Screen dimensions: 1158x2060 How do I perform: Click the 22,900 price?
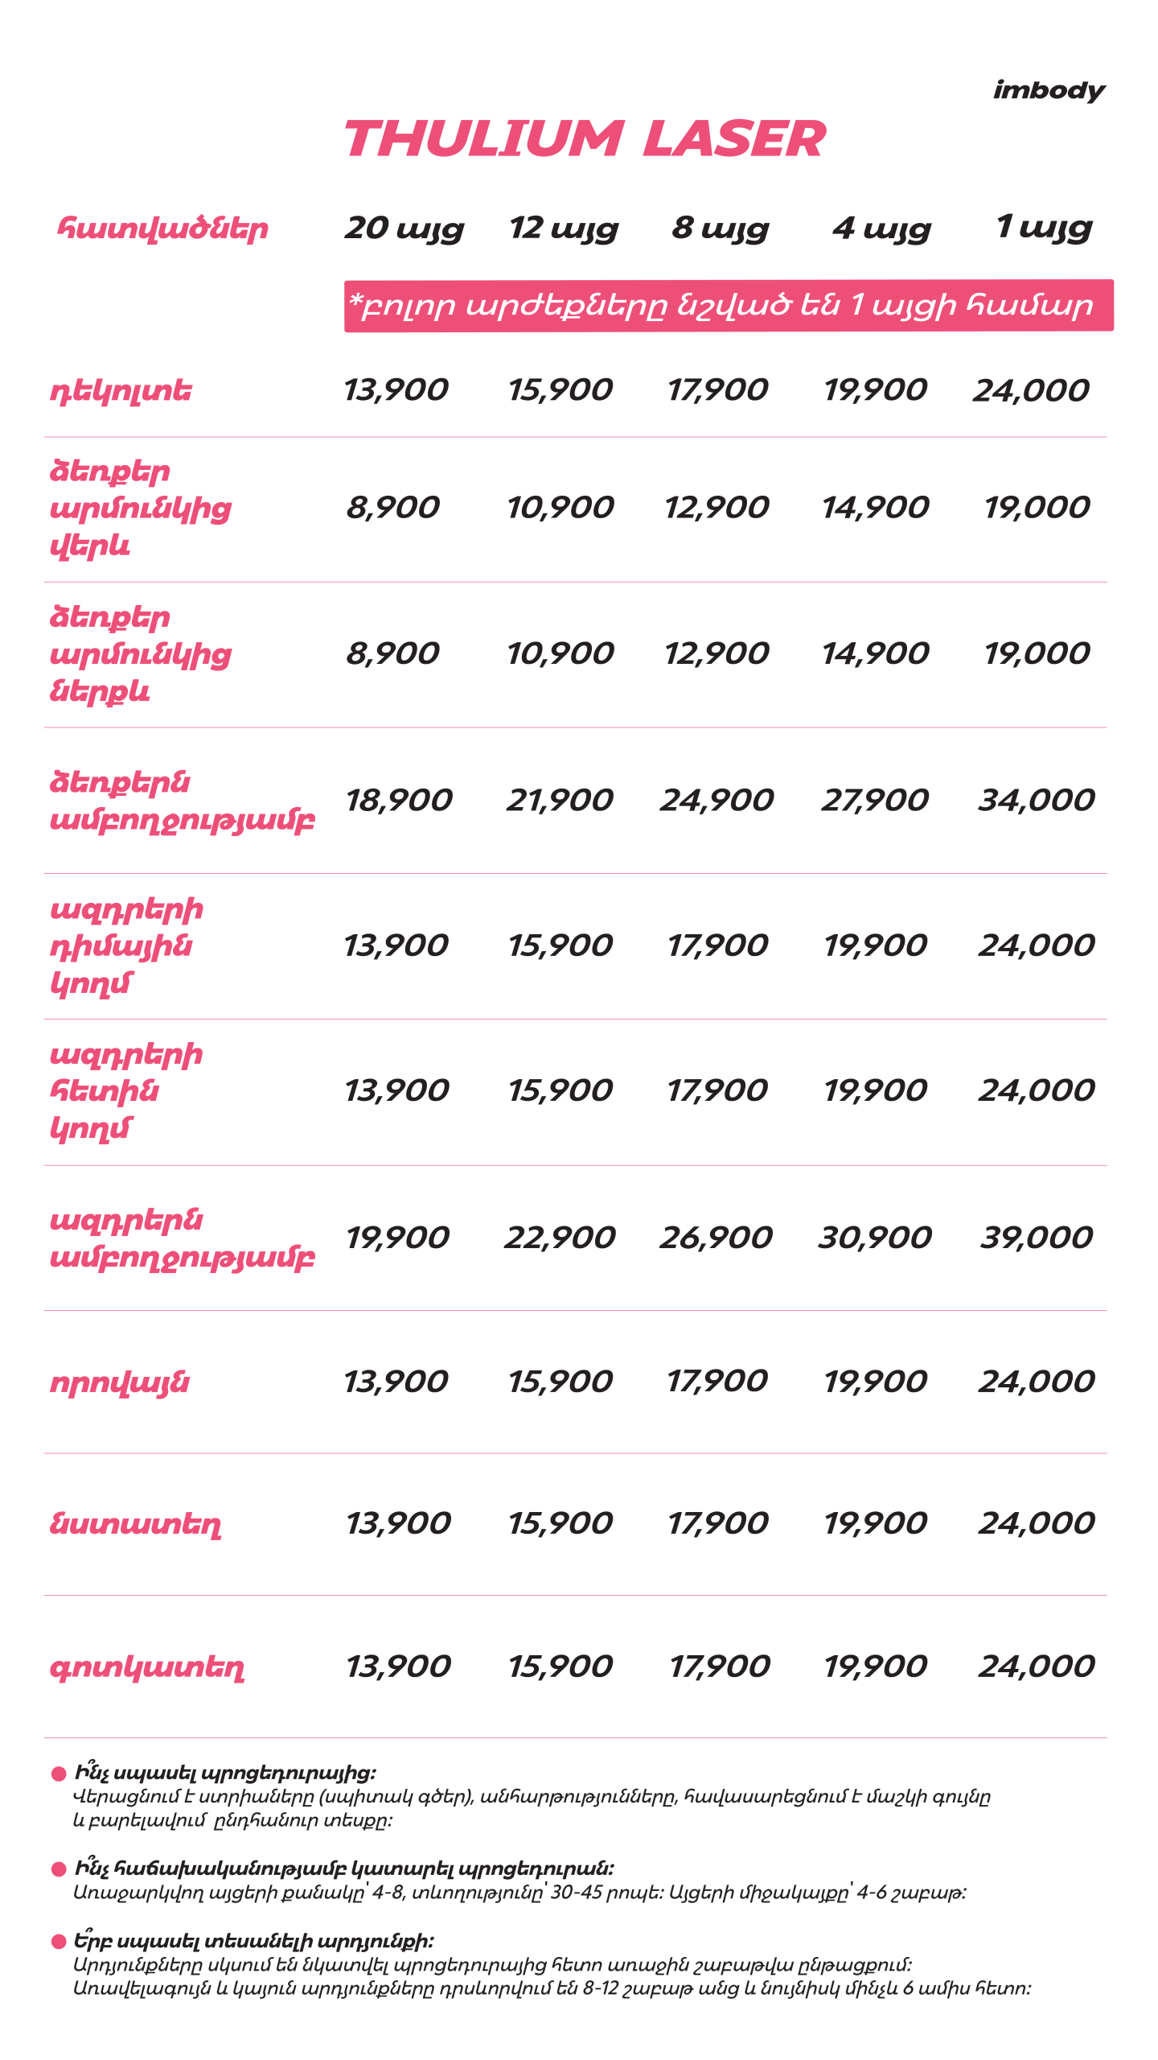click(x=560, y=1237)
